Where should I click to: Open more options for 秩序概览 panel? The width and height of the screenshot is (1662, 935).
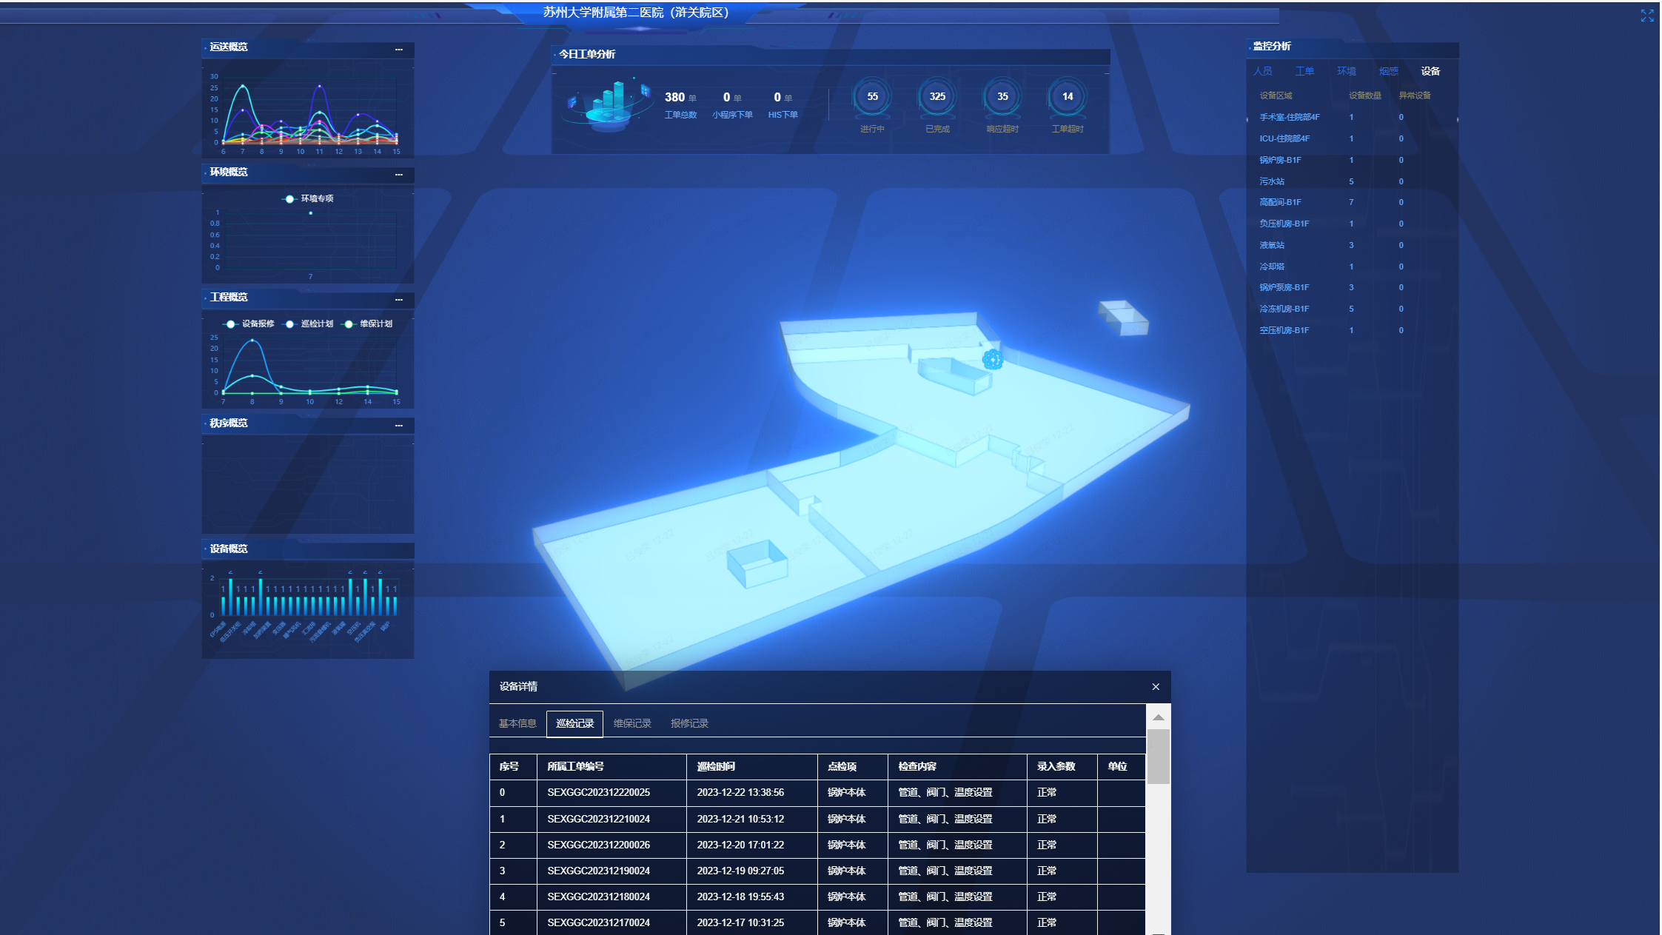pyautogui.click(x=398, y=426)
